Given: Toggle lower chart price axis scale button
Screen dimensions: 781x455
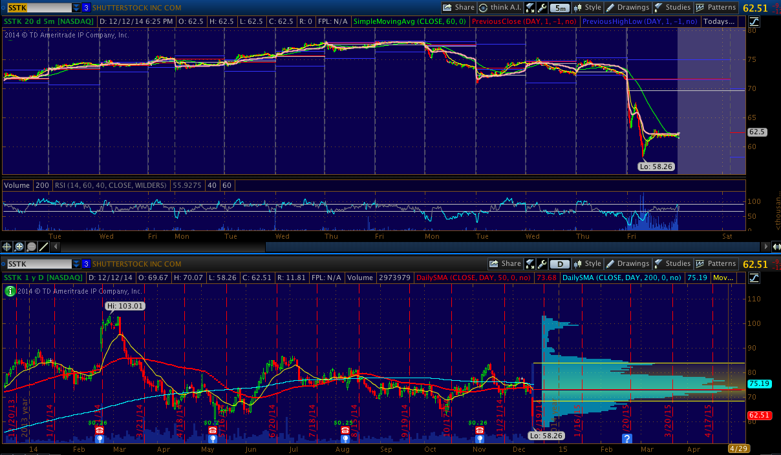Looking at the screenshot, I should (x=754, y=278).
